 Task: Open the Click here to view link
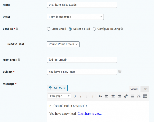point(90,114)
